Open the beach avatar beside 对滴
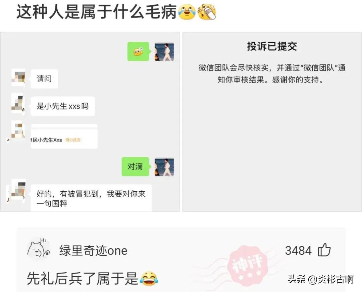Image resolution: width=362 pixels, height=292 pixels. (x=164, y=167)
